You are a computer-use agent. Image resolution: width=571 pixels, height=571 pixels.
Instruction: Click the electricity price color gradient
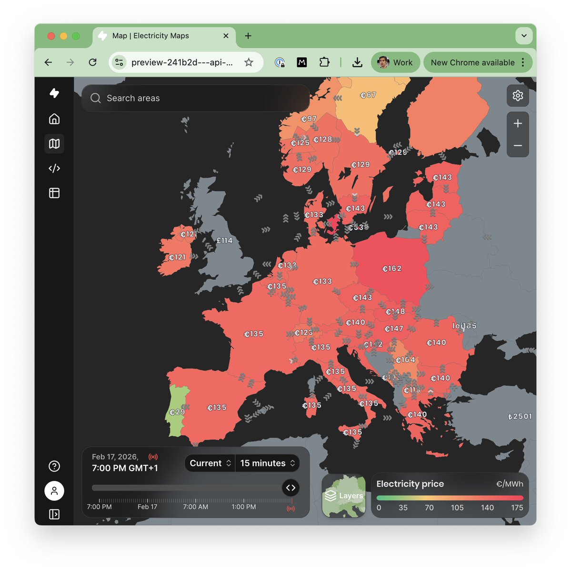tap(450, 498)
